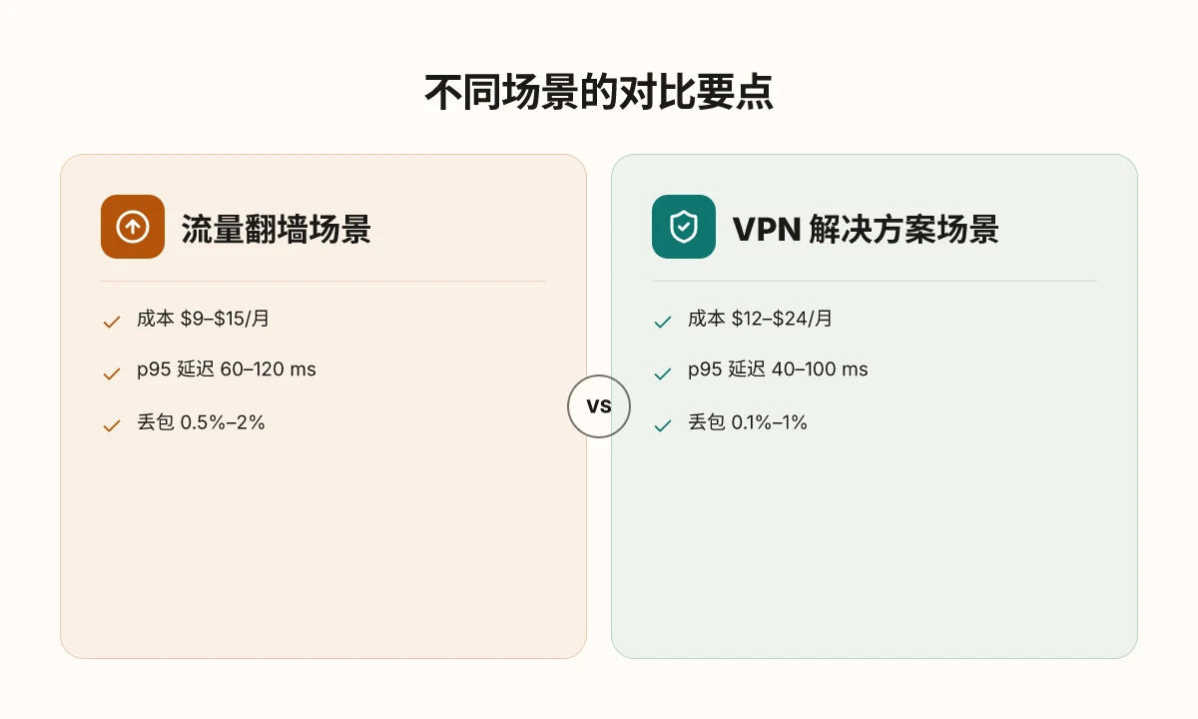Image resolution: width=1198 pixels, height=719 pixels.
Task: Click the checkmark beside p95 延迟 60–120 ms
Action: click(112, 372)
